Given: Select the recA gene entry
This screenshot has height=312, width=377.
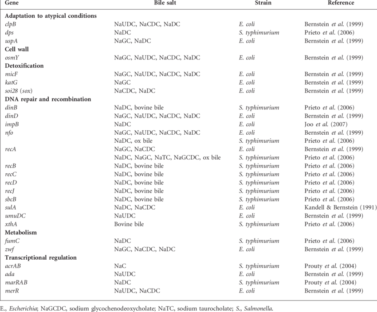Looking at the screenshot, I should click(x=10, y=149).
